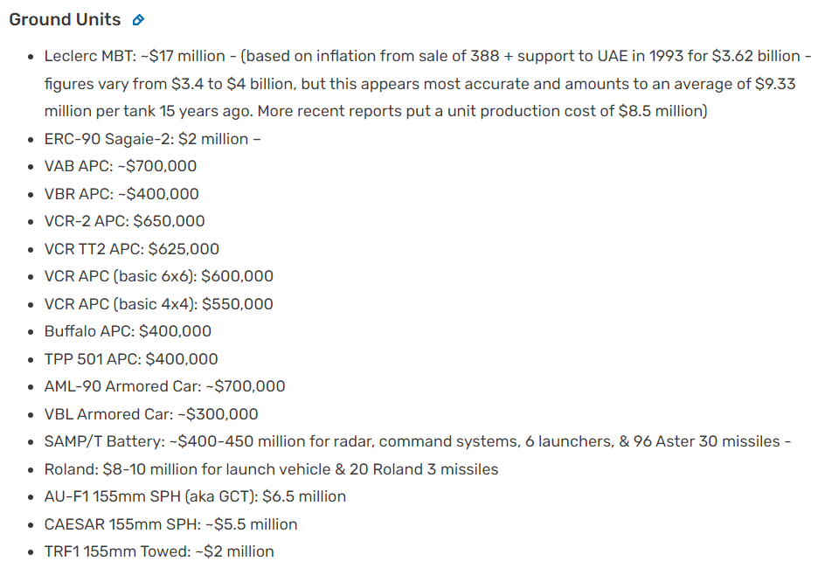Click the VCR TT2 APC line

(132, 249)
